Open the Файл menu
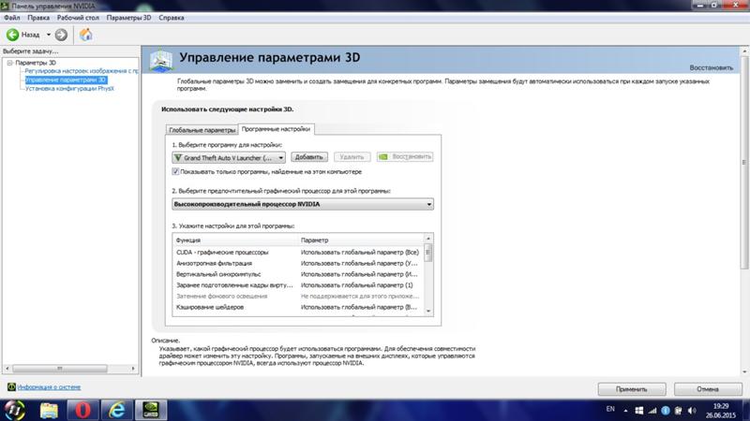 (12, 18)
